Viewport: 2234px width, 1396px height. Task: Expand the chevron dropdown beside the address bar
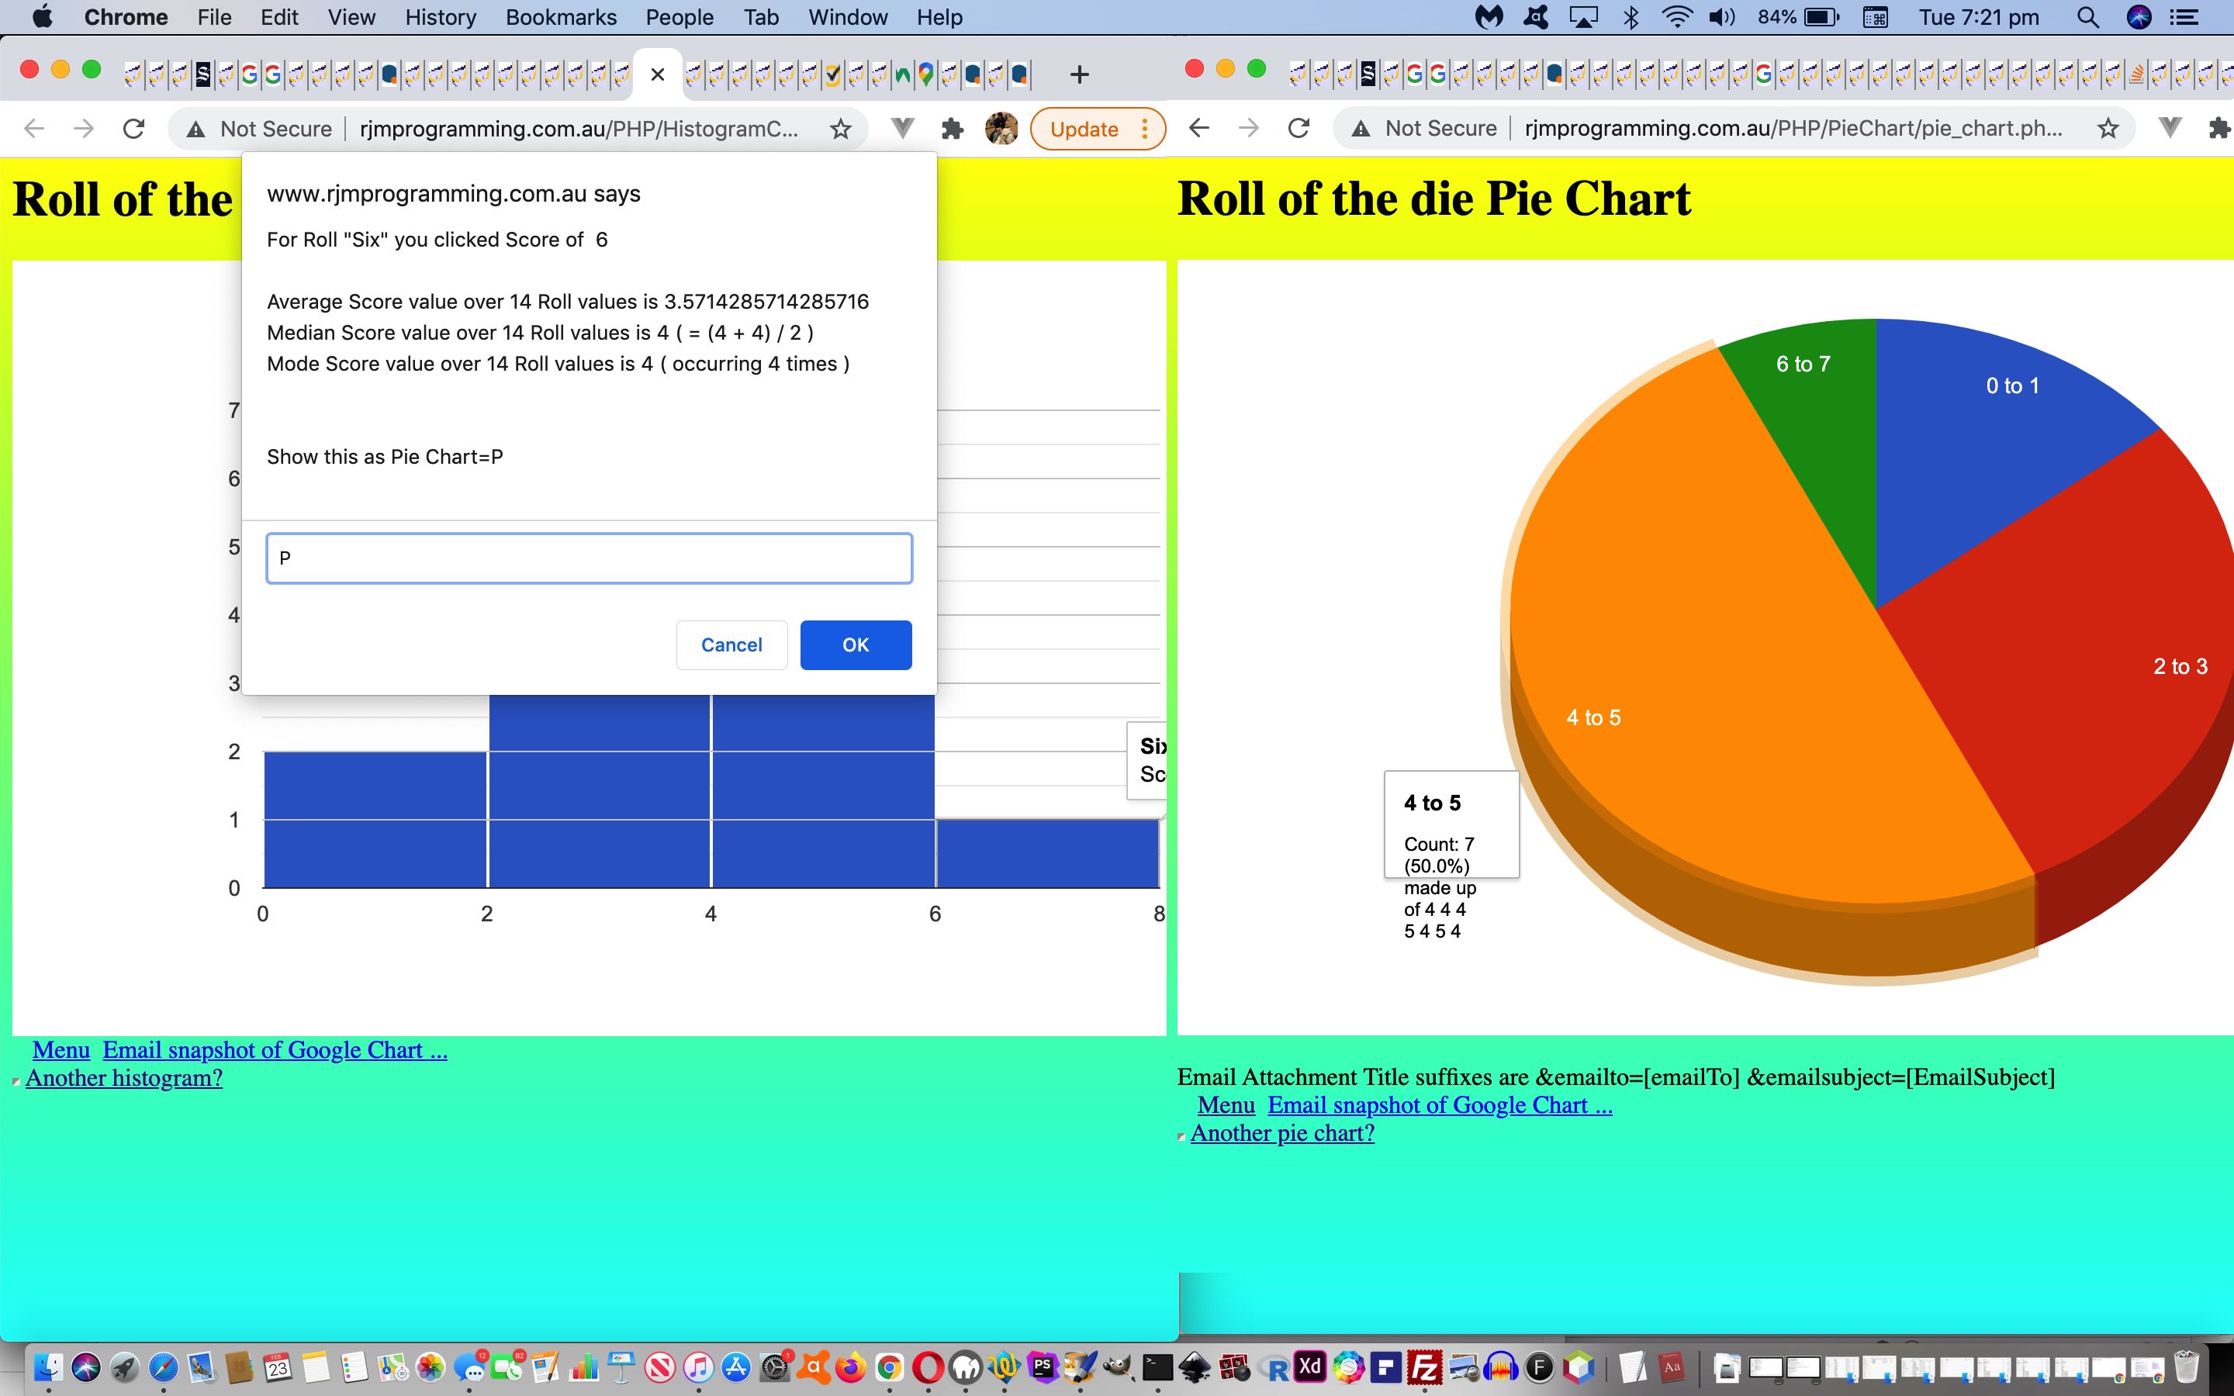903,128
